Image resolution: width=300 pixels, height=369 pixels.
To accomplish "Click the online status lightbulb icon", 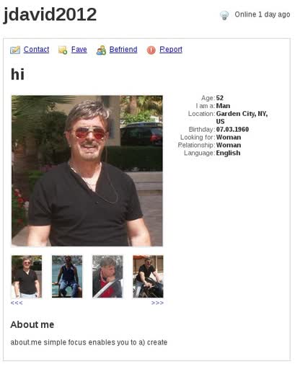I will (224, 15).
